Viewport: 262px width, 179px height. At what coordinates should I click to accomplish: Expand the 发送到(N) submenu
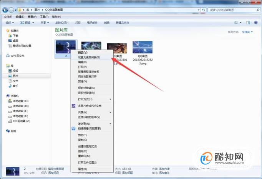(92, 124)
